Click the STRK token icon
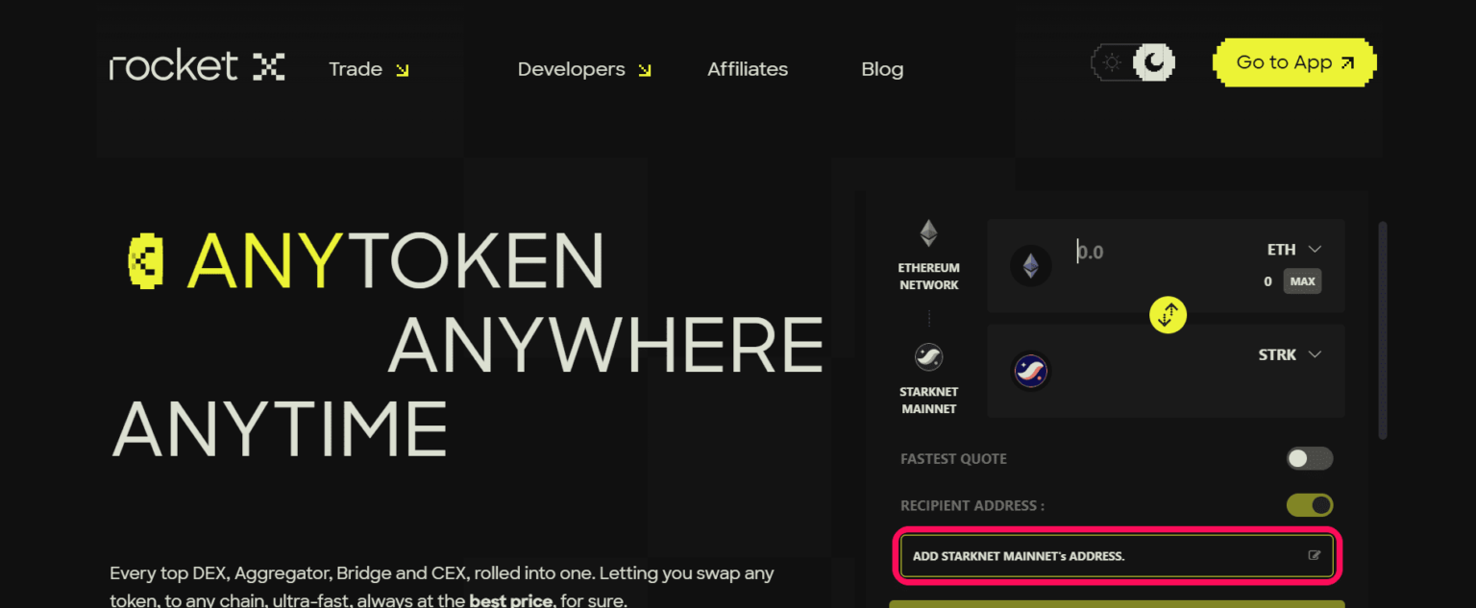The height and width of the screenshot is (608, 1476). [x=1030, y=371]
